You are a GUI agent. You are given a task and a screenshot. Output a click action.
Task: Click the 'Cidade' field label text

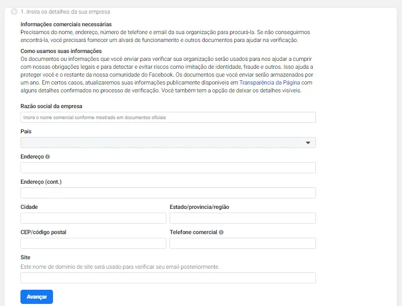(29, 207)
